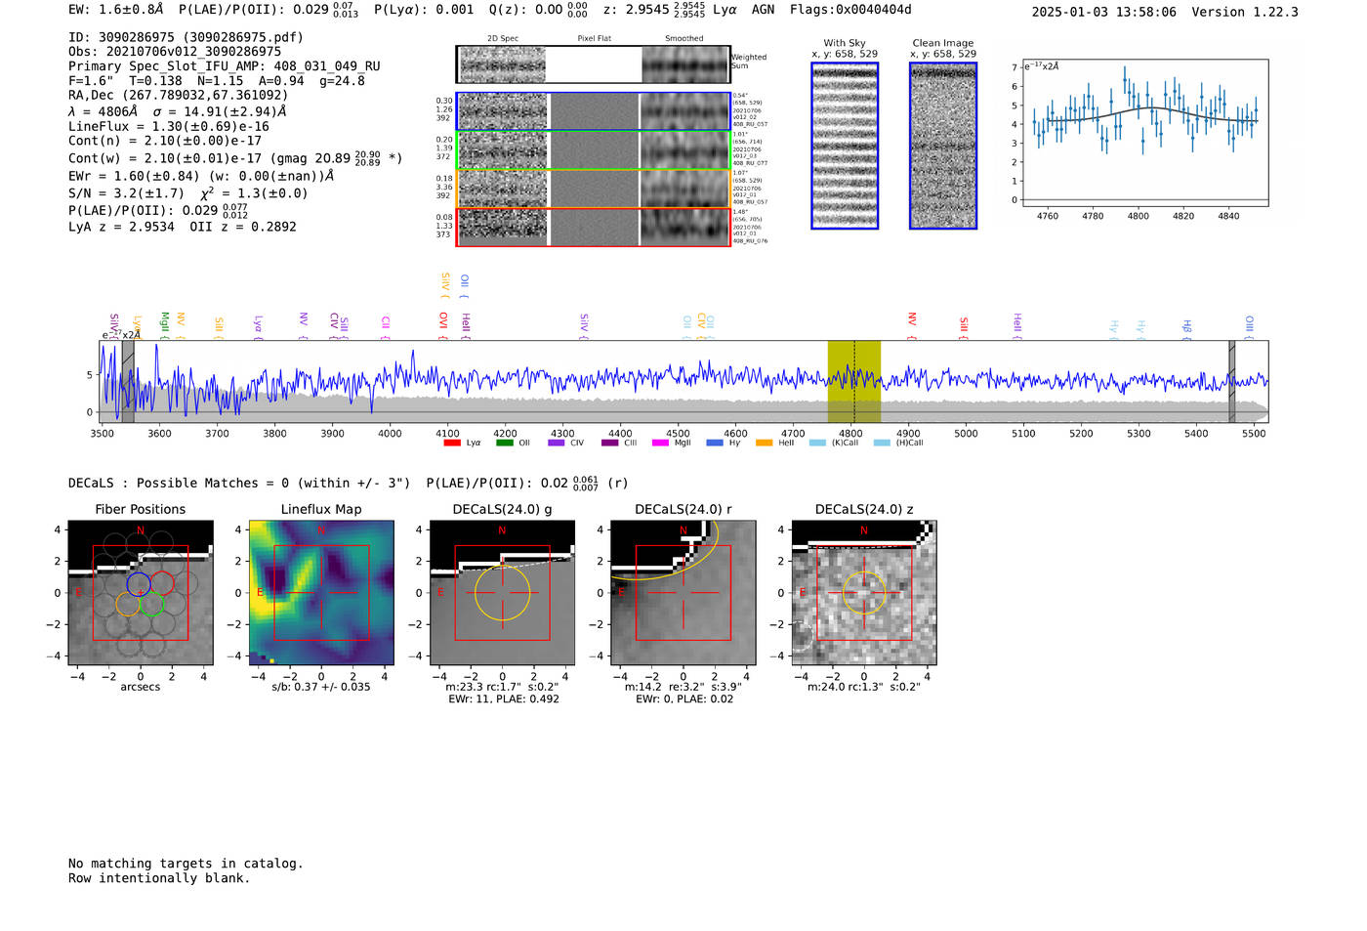Open the Clean Image cutout
The width and height of the screenshot is (1367, 931).
pos(943,146)
